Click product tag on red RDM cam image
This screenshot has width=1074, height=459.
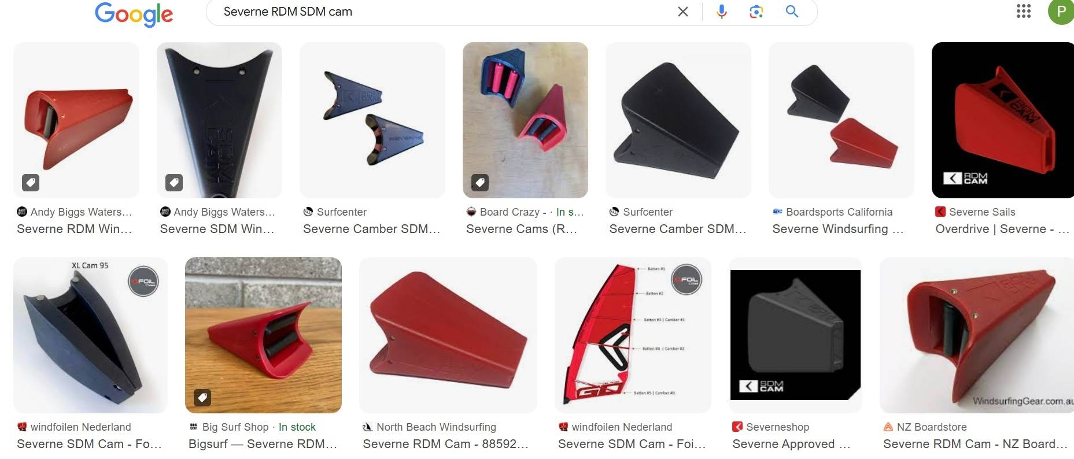(x=31, y=183)
